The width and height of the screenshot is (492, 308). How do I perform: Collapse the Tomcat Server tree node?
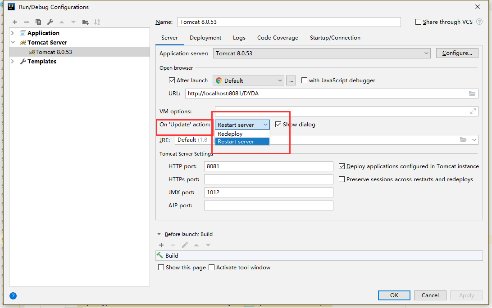pyautogui.click(x=13, y=42)
